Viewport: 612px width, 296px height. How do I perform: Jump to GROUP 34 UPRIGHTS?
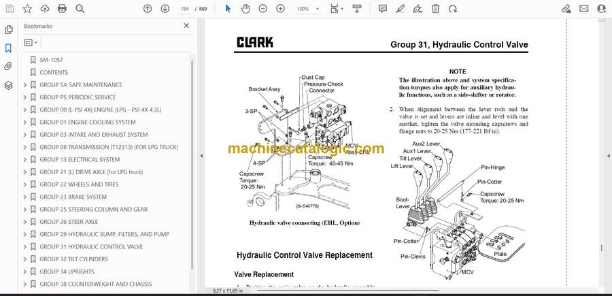pyautogui.click(x=67, y=272)
